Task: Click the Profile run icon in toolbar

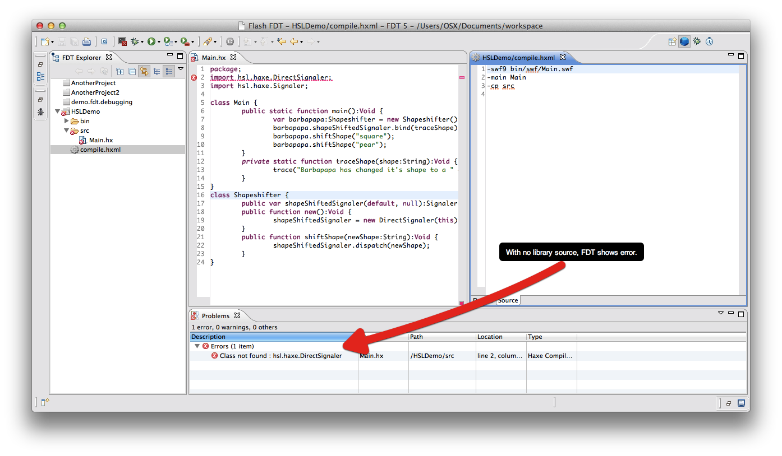Action: pyautogui.click(x=167, y=41)
